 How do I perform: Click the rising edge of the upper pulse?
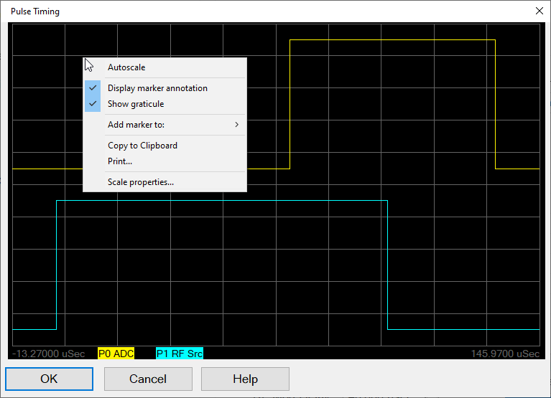coord(290,104)
